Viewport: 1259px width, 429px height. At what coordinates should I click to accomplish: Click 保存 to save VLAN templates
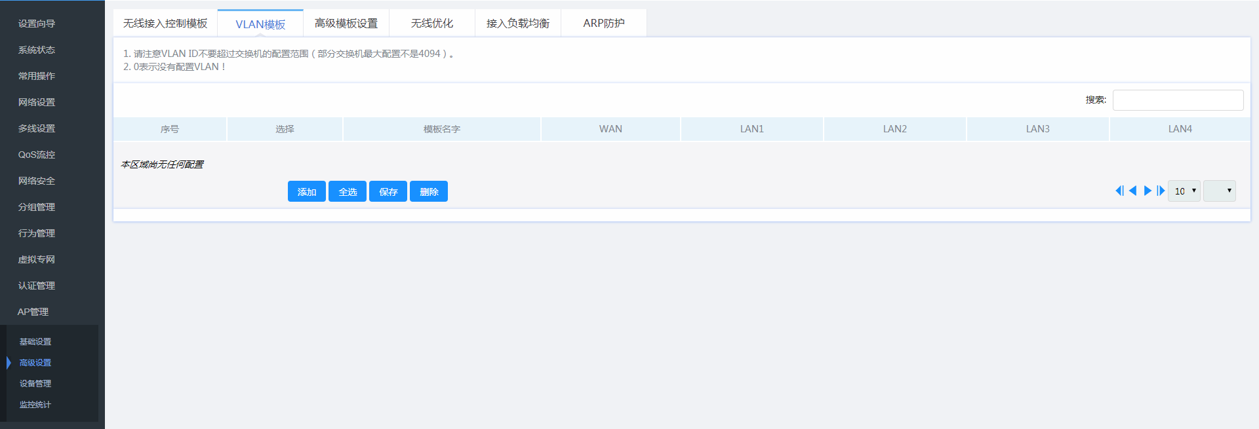coord(388,192)
